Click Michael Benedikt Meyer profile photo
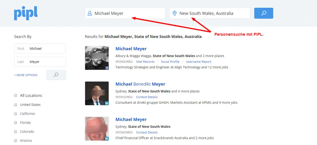Viewport: 317px width, 145px height. [97, 93]
